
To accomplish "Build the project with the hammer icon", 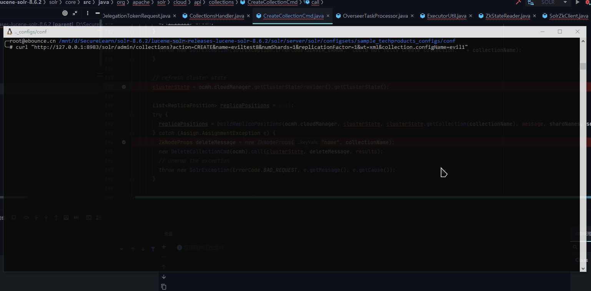I will (x=518, y=2).
